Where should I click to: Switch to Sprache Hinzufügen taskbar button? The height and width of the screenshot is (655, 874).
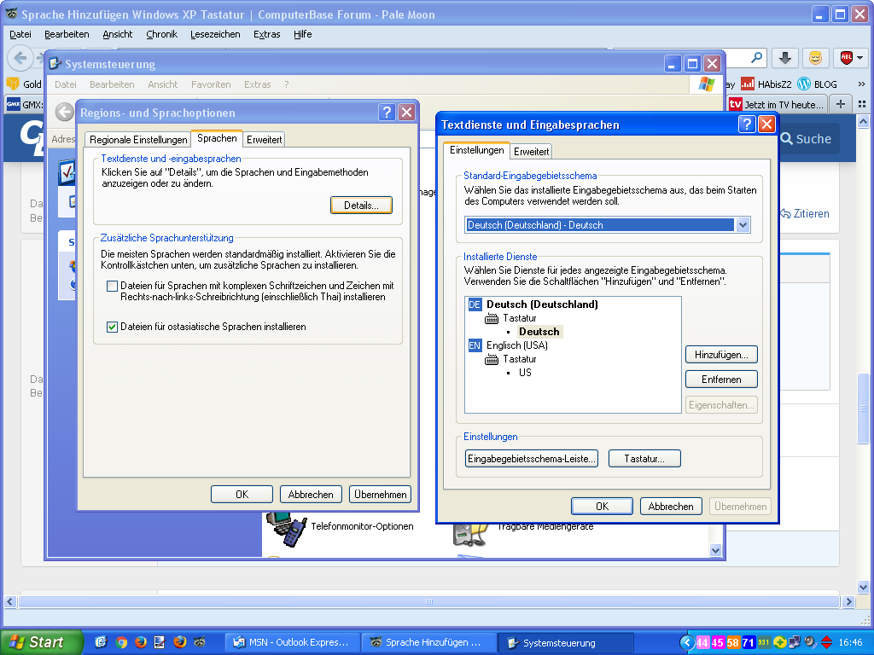tap(428, 642)
